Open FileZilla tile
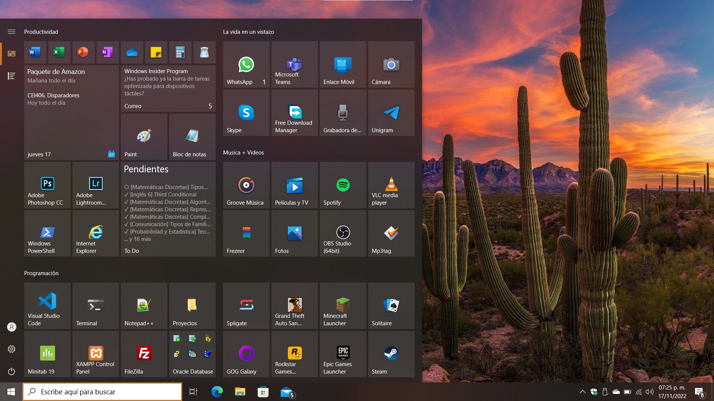 pos(144,354)
